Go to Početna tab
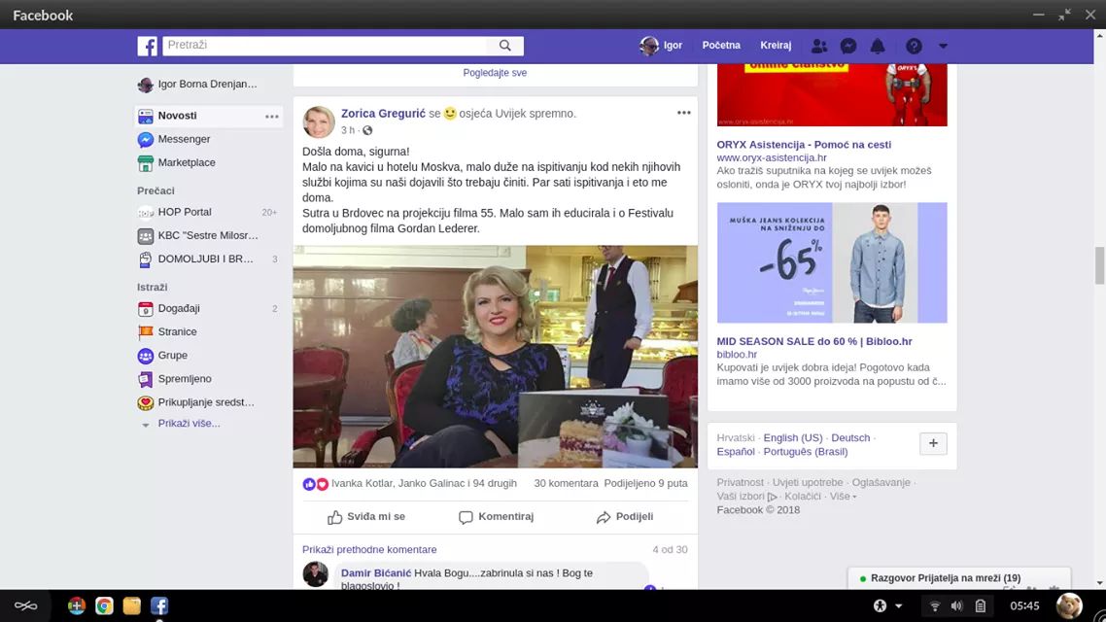 pos(721,46)
